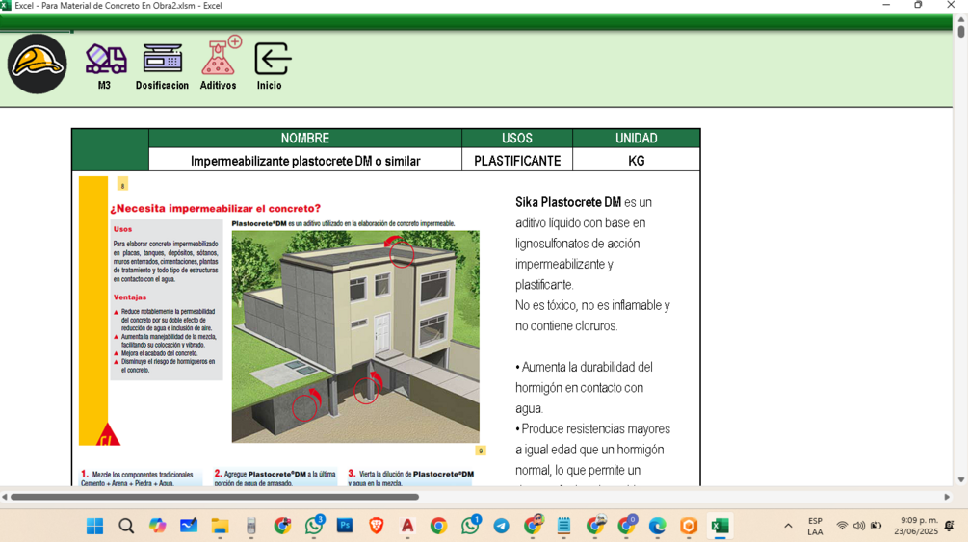Switch to Photoshop in the taskbar
Screen dimensions: 968x542
[x=345, y=526]
